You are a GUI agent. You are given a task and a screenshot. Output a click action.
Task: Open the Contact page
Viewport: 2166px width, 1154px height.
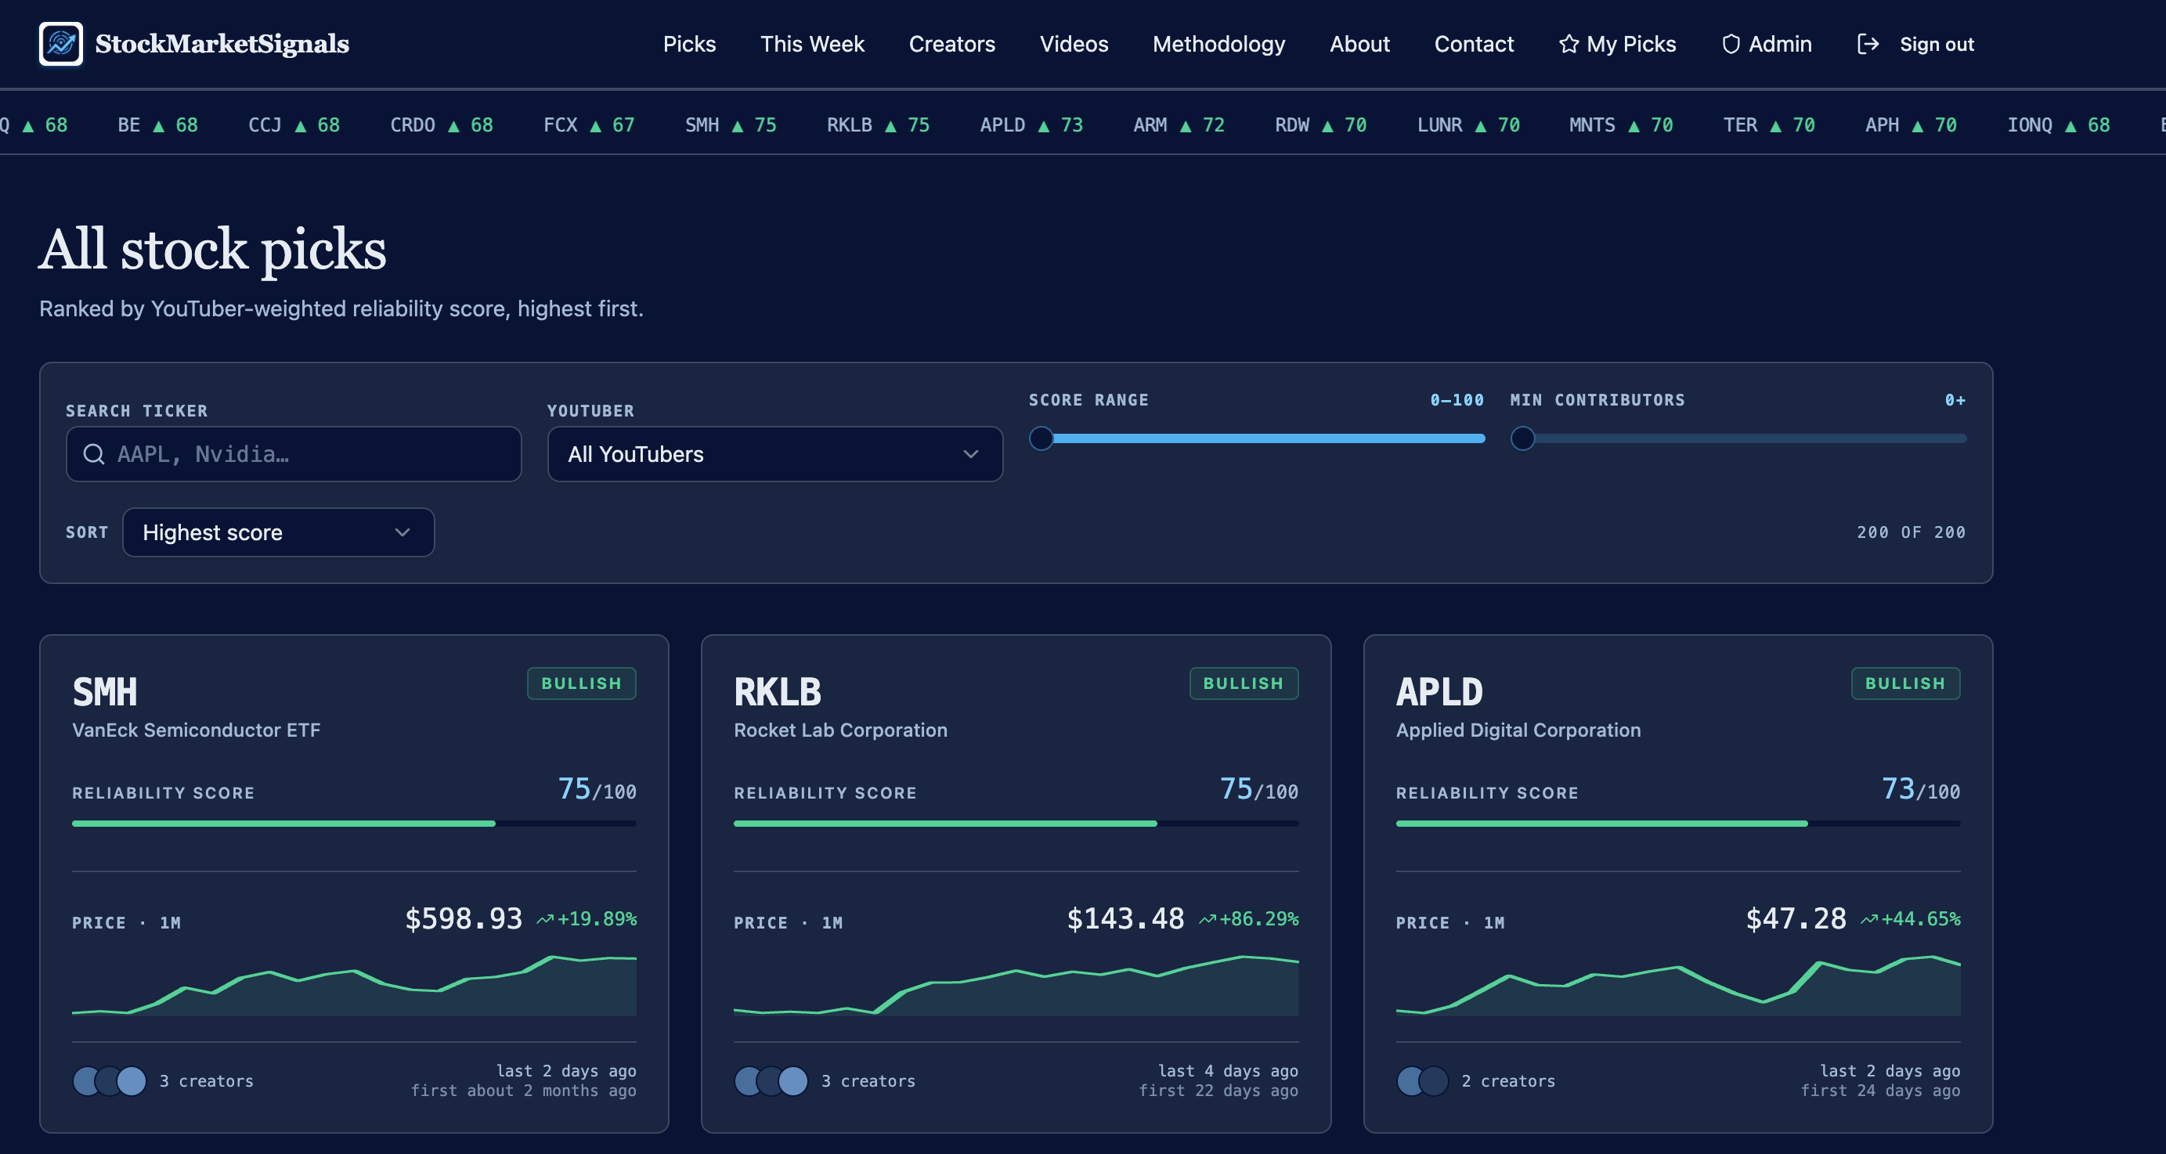click(x=1474, y=44)
